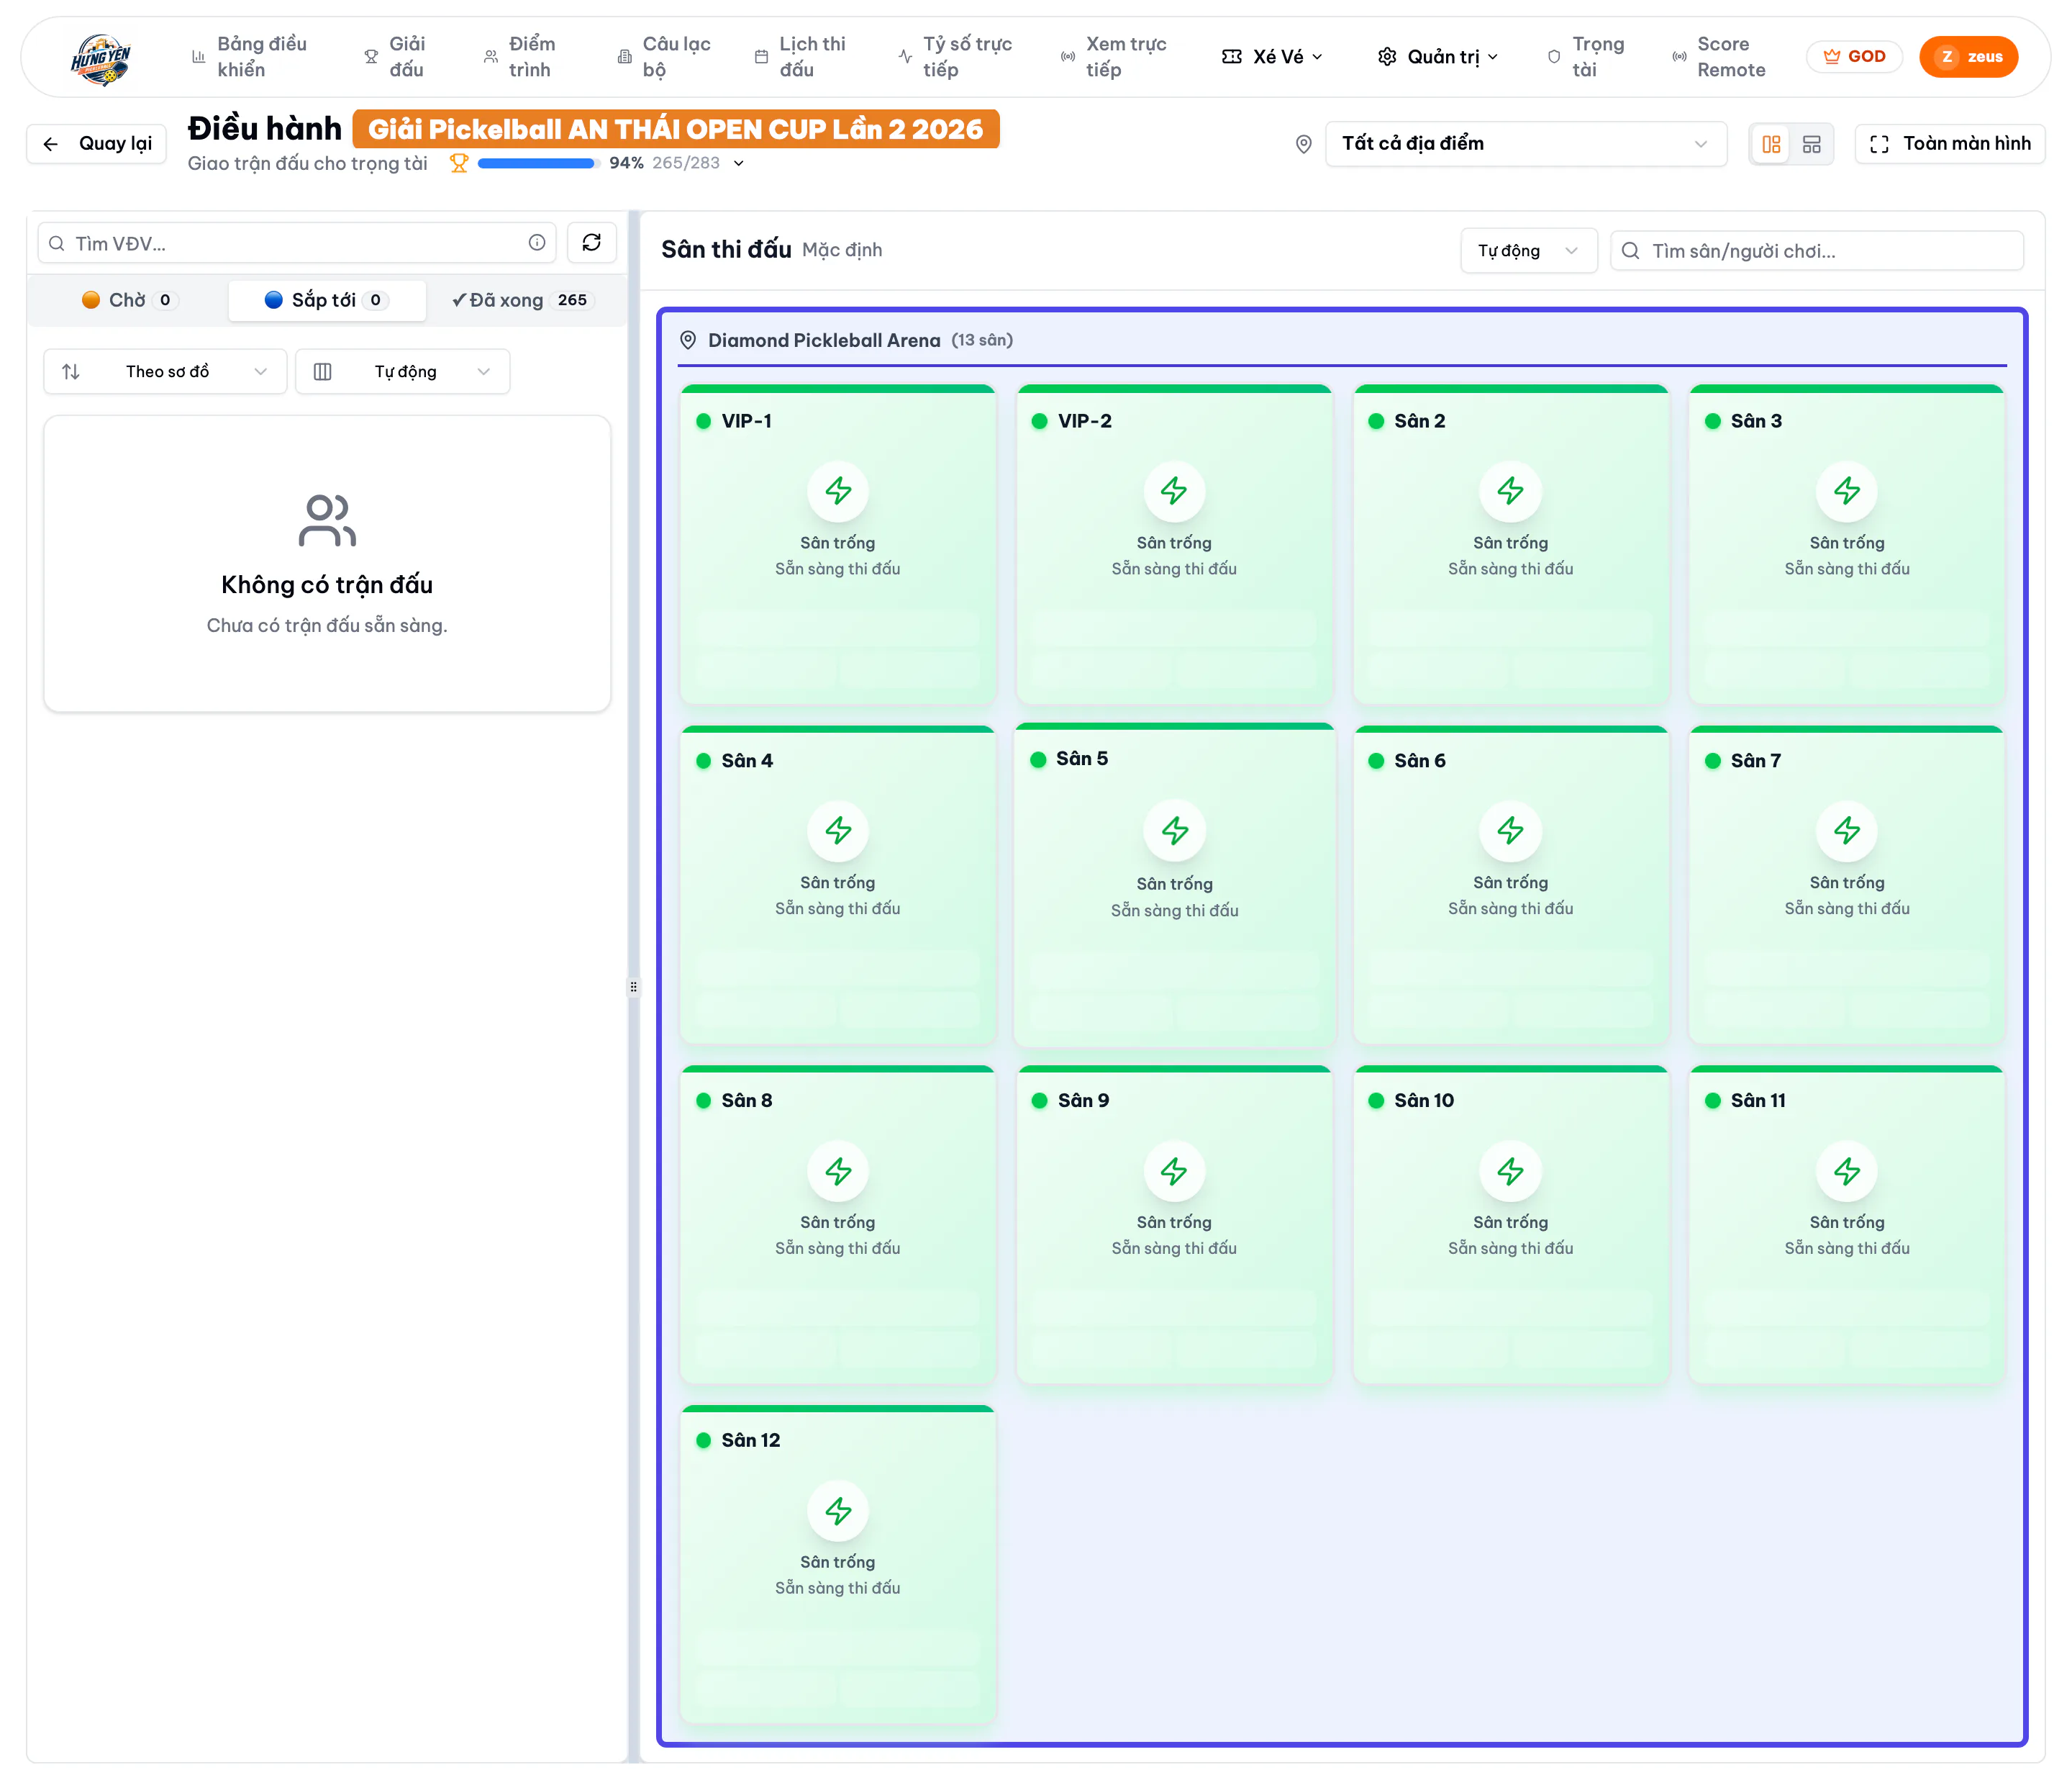The height and width of the screenshot is (1775, 2072).
Task: Open Tất cả địa điểm venue dropdown
Action: coord(1526,144)
